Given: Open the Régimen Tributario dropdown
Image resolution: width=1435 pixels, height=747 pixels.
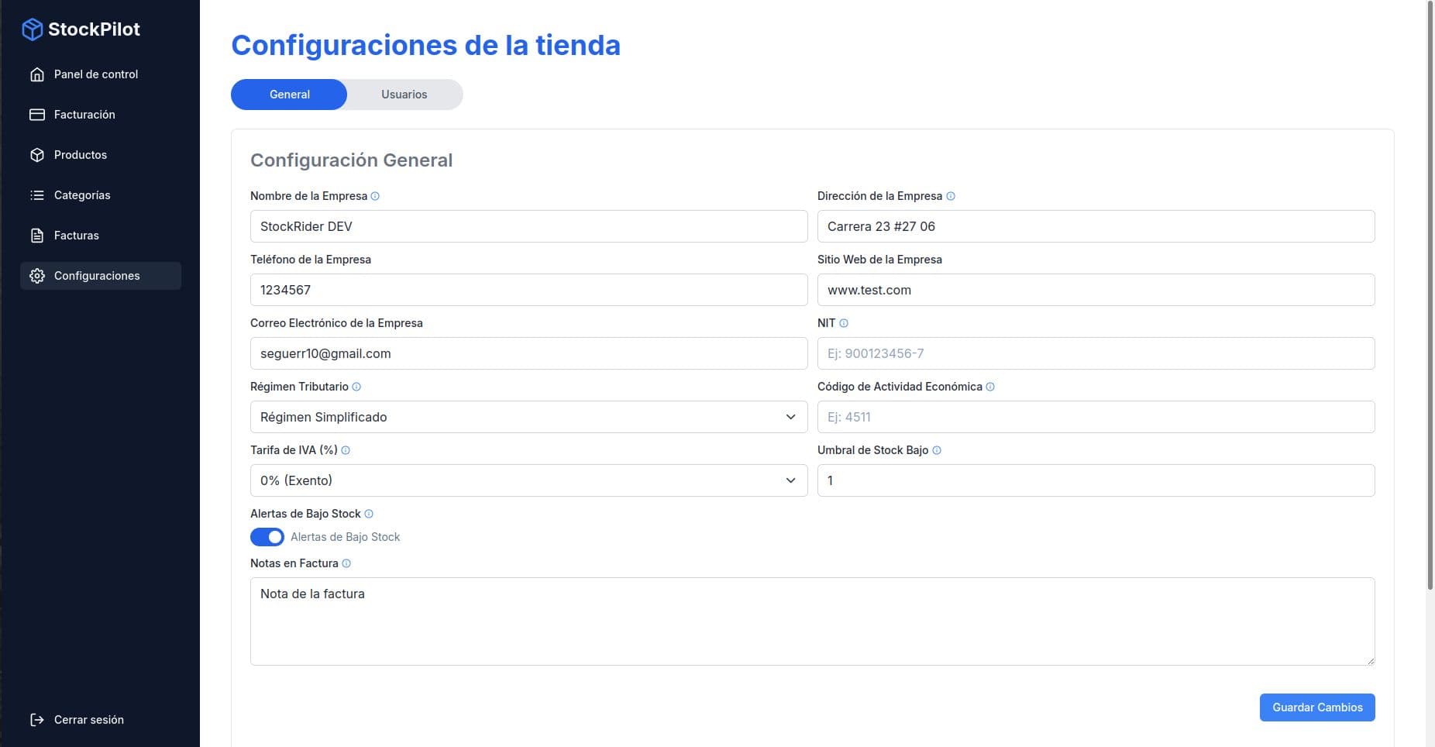Looking at the screenshot, I should (x=529, y=416).
